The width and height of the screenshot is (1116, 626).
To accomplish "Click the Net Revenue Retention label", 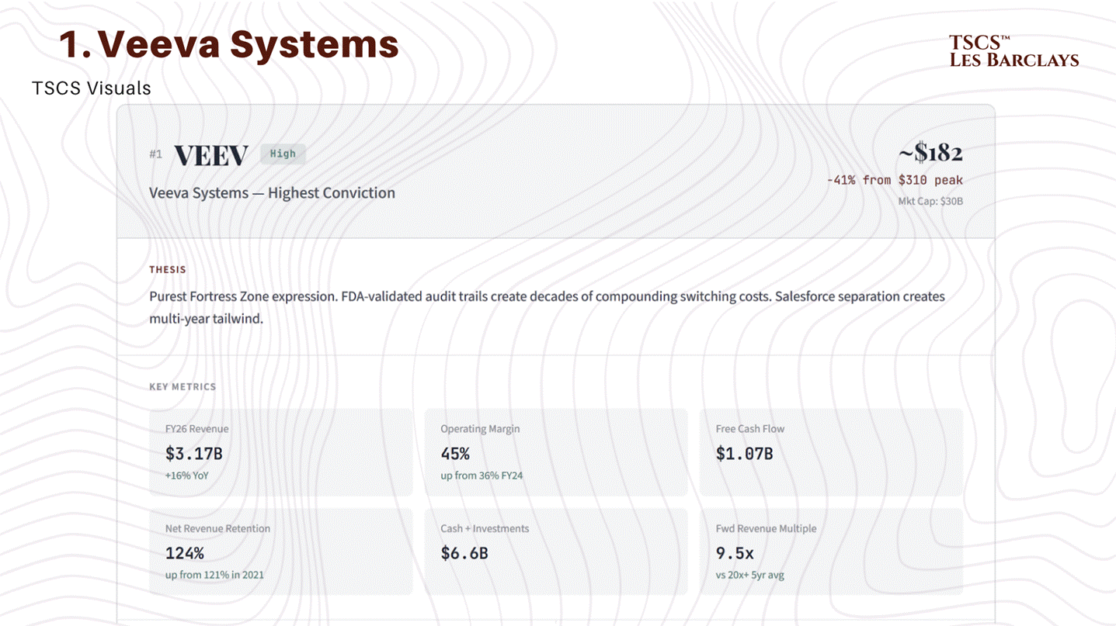I will (217, 529).
